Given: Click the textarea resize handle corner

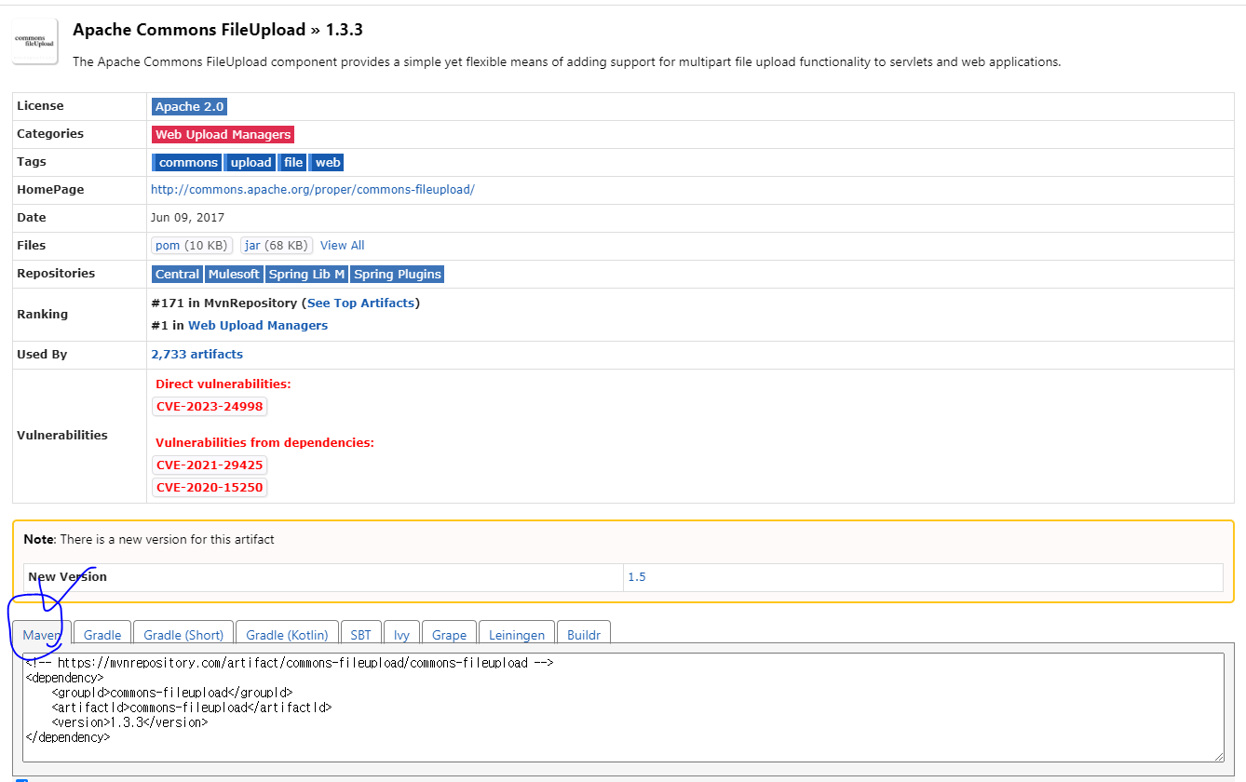Looking at the screenshot, I should (x=1218, y=756).
